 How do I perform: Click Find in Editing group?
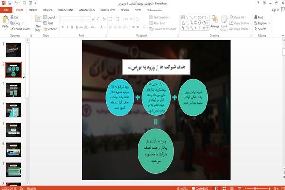[x=259, y=17]
